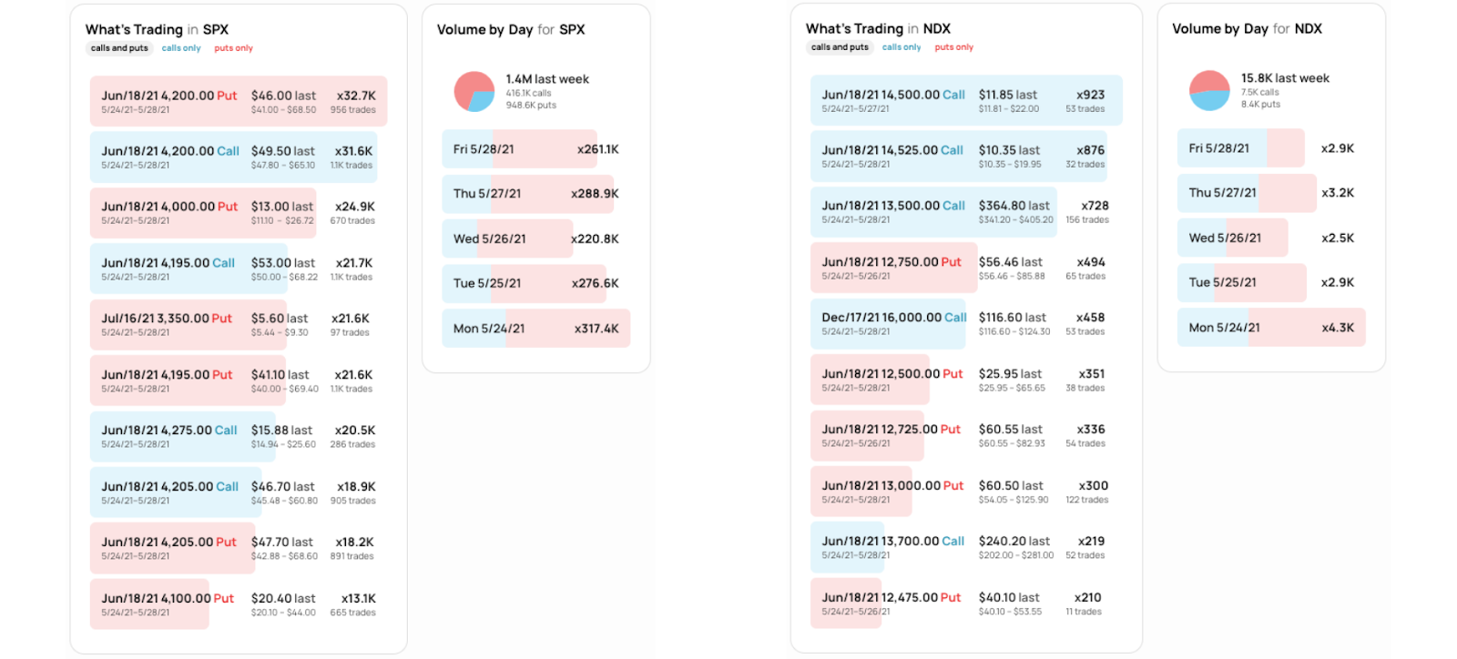Click the SPX Jun/18/21 4,100.00 Put entry
The height and width of the screenshot is (659, 1457).
coord(238,604)
